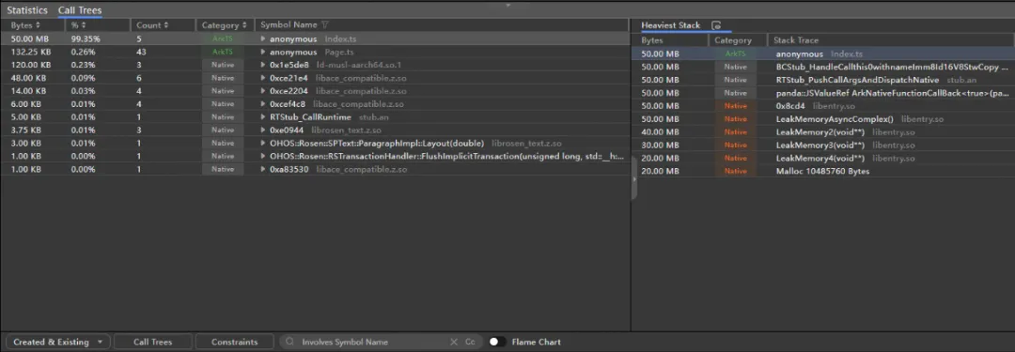Expand the 0x1e5de8 ld-musl row
Screen dimensions: 1015x352
click(263, 65)
